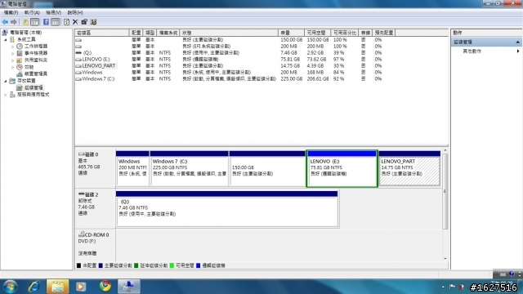Image resolution: width=523 pixels, height=294 pixels.
Task: Select 效能 in the tree
Action: [x=29, y=67]
